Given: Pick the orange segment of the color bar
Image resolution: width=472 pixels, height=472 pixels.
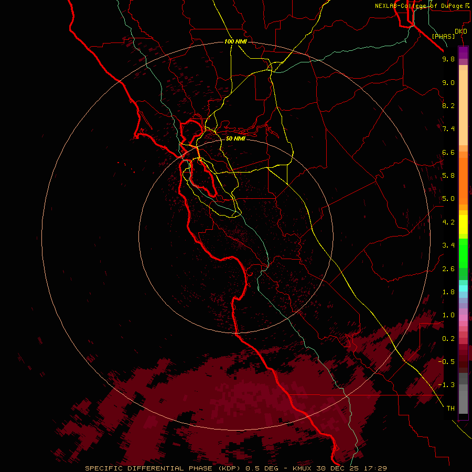Looking at the screenshot, I should [463, 181].
